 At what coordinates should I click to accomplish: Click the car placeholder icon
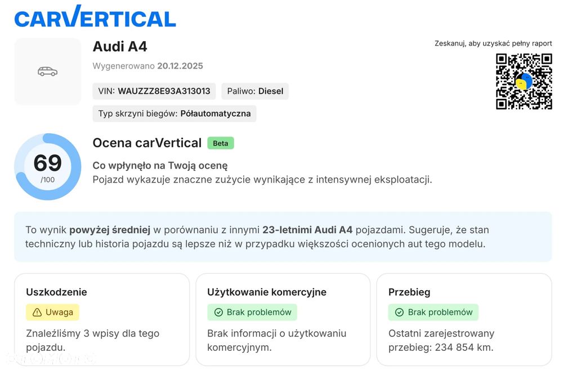(47, 71)
